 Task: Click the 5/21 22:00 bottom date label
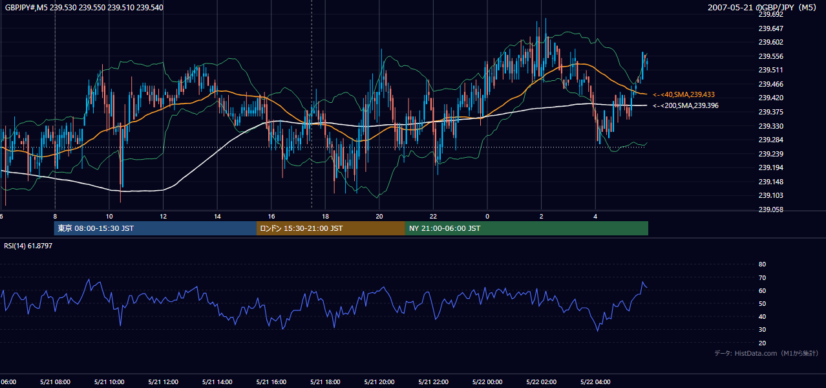coord(433,382)
